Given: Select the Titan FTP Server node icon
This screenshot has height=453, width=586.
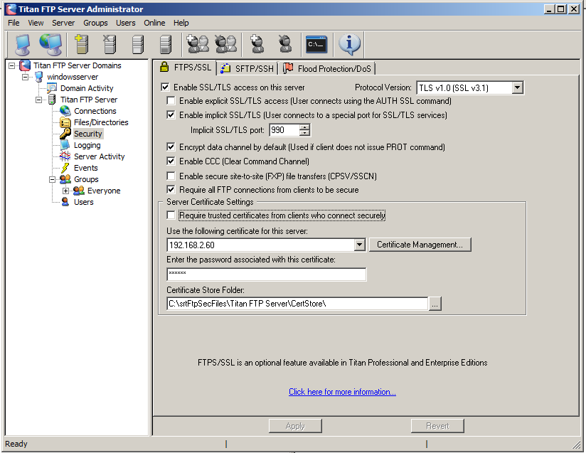Looking at the screenshot, I should [53, 100].
